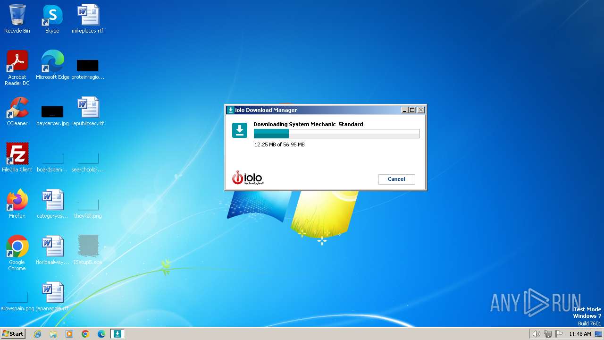Select allowspain.png file
This screenshot has width=604, height=340.
tap(17, 302)
